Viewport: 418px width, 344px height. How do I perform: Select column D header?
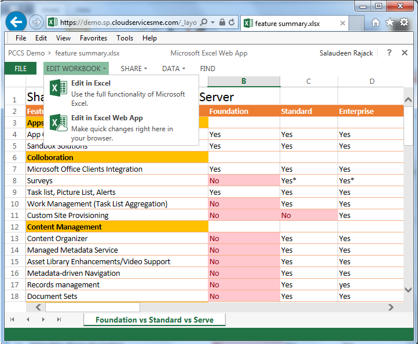pyautogui.click(x=372, y=81)
